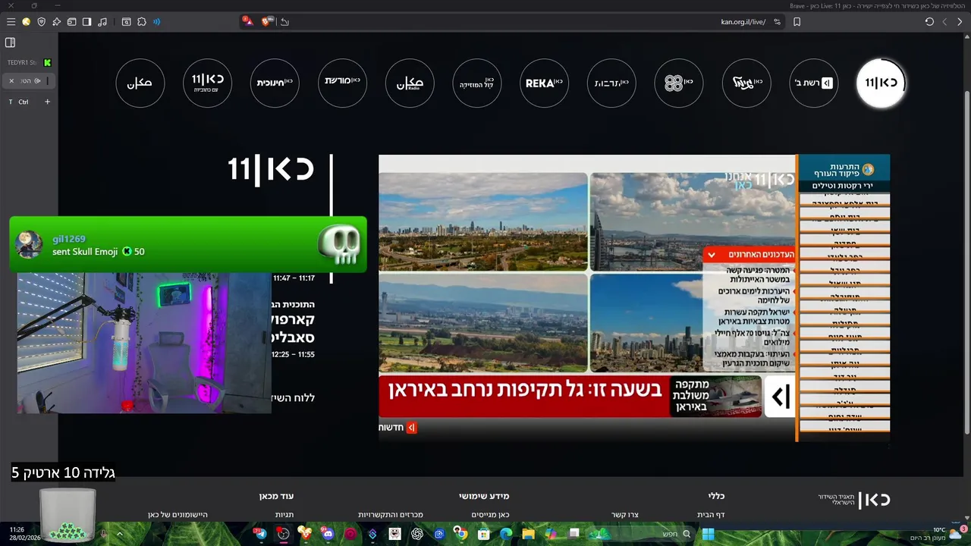The width and height of the screenshot is (971, 546).
Task: Click the Windows Start button in taskbar
Action: (x=708, y=534)
